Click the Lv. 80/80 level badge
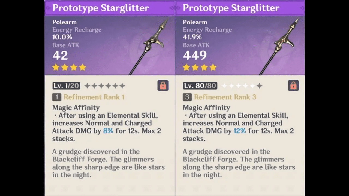Viewport: 349px width, 196px height. click(x=200, y=86)
